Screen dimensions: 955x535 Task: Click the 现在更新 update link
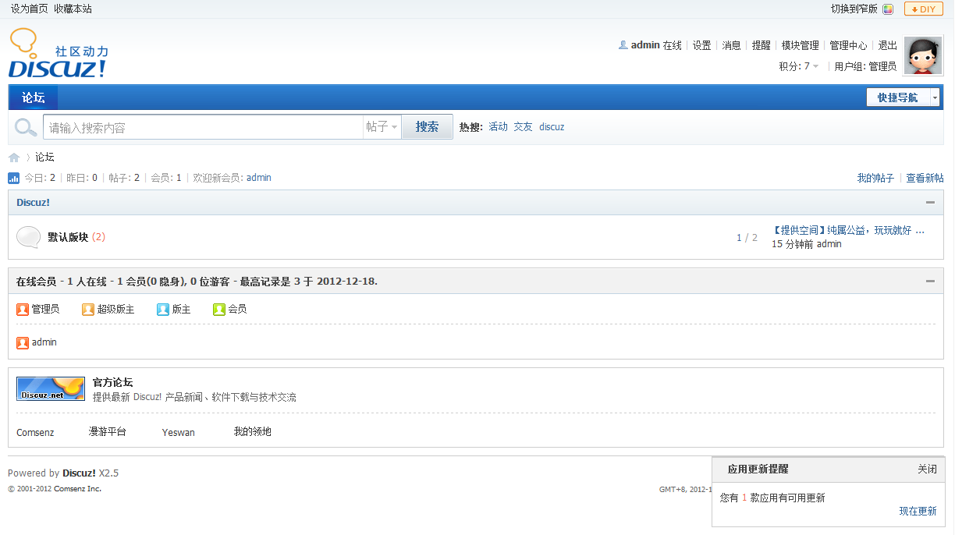(918, 511)
